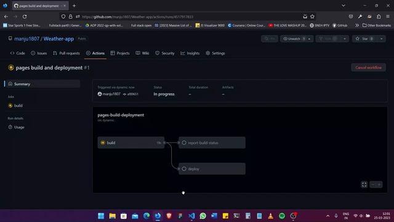Open File Explorer from the taskbar
The width and height of the screenshot is (394, 222).
(112, 216)
